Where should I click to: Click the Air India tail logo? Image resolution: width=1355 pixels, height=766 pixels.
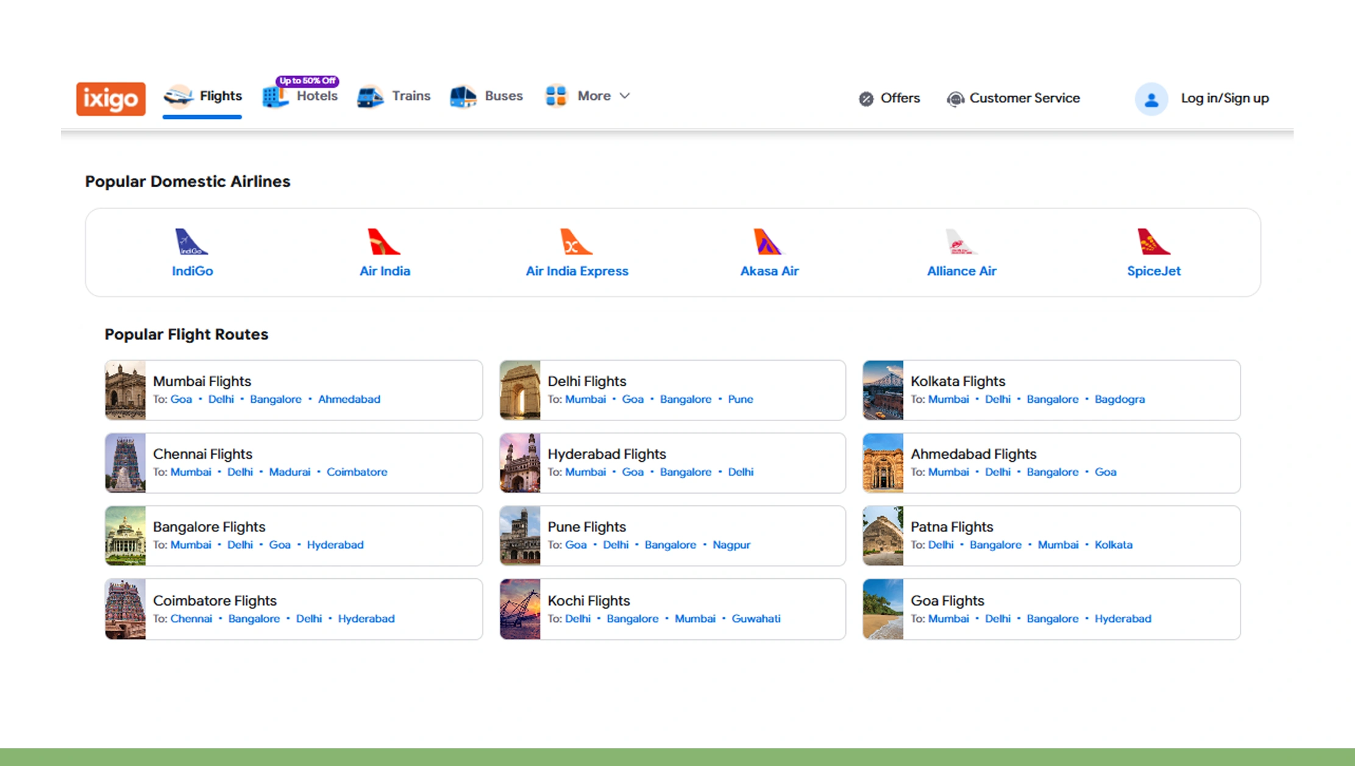pos(383,242)
